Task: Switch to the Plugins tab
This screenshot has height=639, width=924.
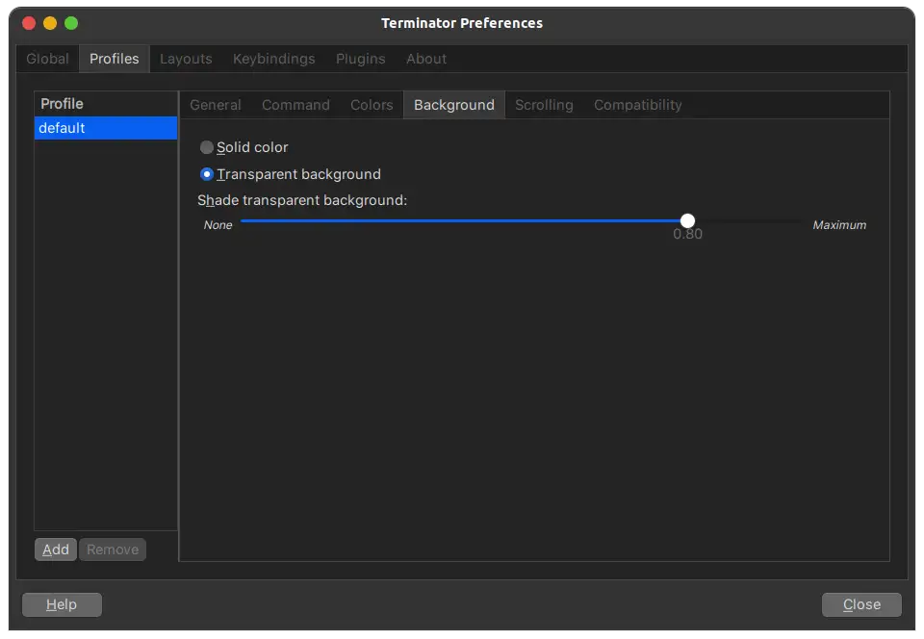Action: pos(361,59)
